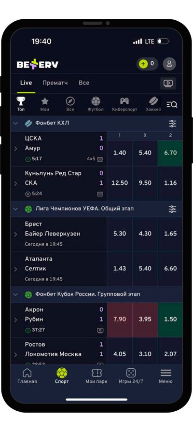Screen dimensions: 193x431
Task: Switch to the Прематч tab
Action: click(55, 83)
